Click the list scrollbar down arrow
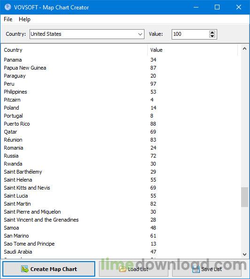This screenshot has height=279, width=250. (244, 254)
